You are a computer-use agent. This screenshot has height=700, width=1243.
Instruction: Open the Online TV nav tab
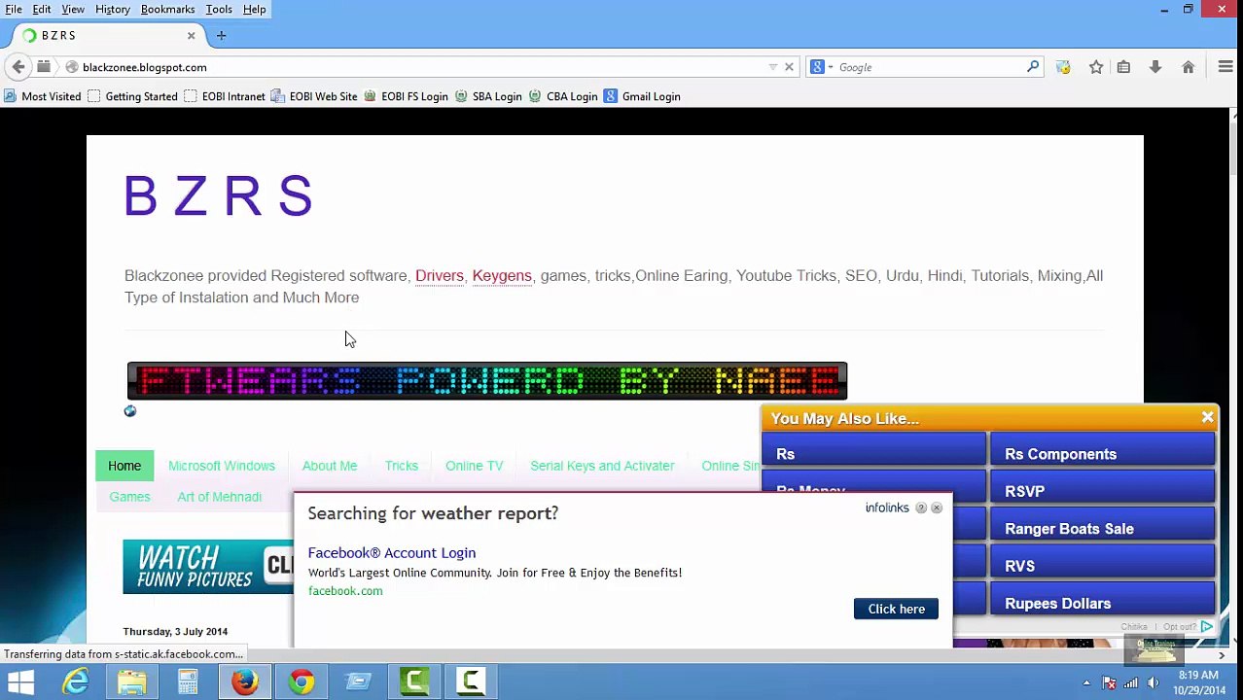tap(475, 466)
